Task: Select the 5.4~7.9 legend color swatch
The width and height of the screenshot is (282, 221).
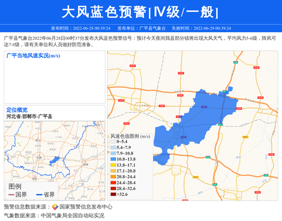Action: pyautogui.click(x=113, y=147)
